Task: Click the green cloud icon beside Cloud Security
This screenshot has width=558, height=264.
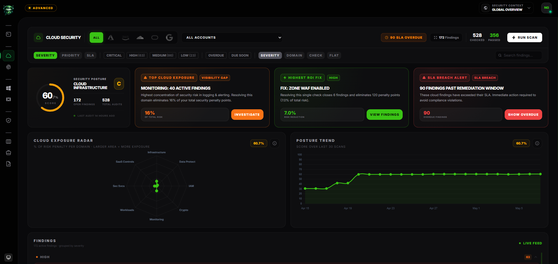Action: (x=38, y=38)
